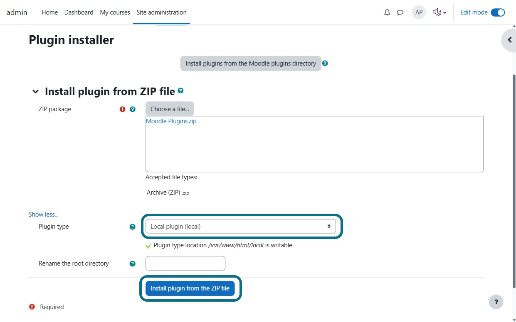The height and width of the screenshot is (322, 516).
Task: Open Moodle Plugins.zip file link
Action: 171,121
